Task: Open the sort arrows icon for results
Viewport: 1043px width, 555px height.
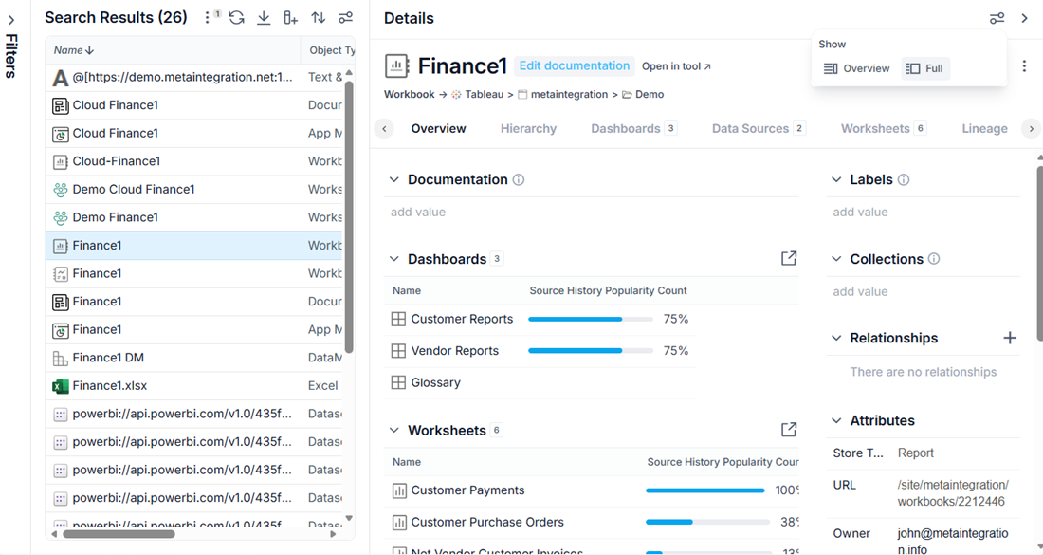Action: pos(318,18)
